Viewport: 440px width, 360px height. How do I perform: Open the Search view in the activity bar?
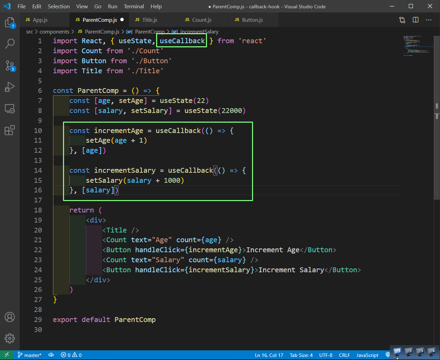(10, 44)
